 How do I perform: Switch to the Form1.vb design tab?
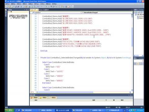[44, 10]
